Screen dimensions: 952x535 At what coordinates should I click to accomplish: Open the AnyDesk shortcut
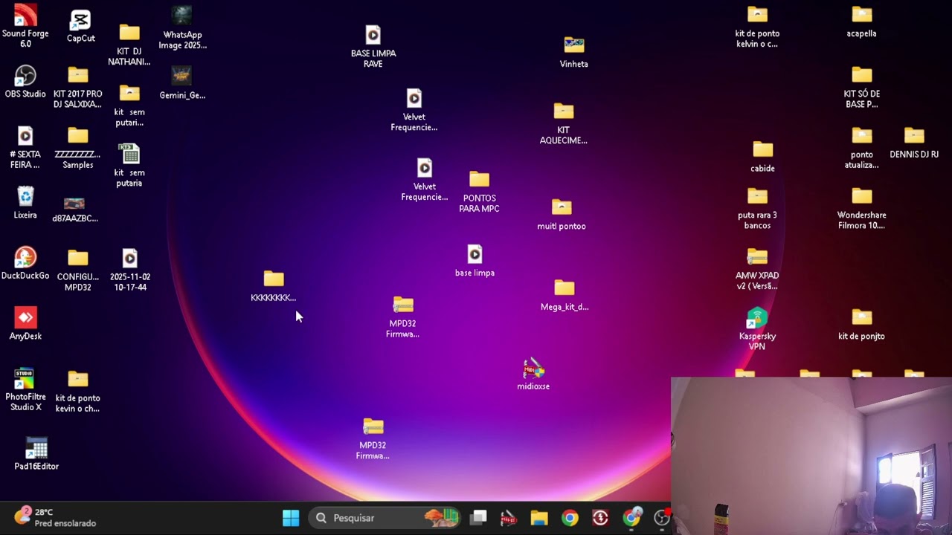pyautogui.click(x=25, y=324)
